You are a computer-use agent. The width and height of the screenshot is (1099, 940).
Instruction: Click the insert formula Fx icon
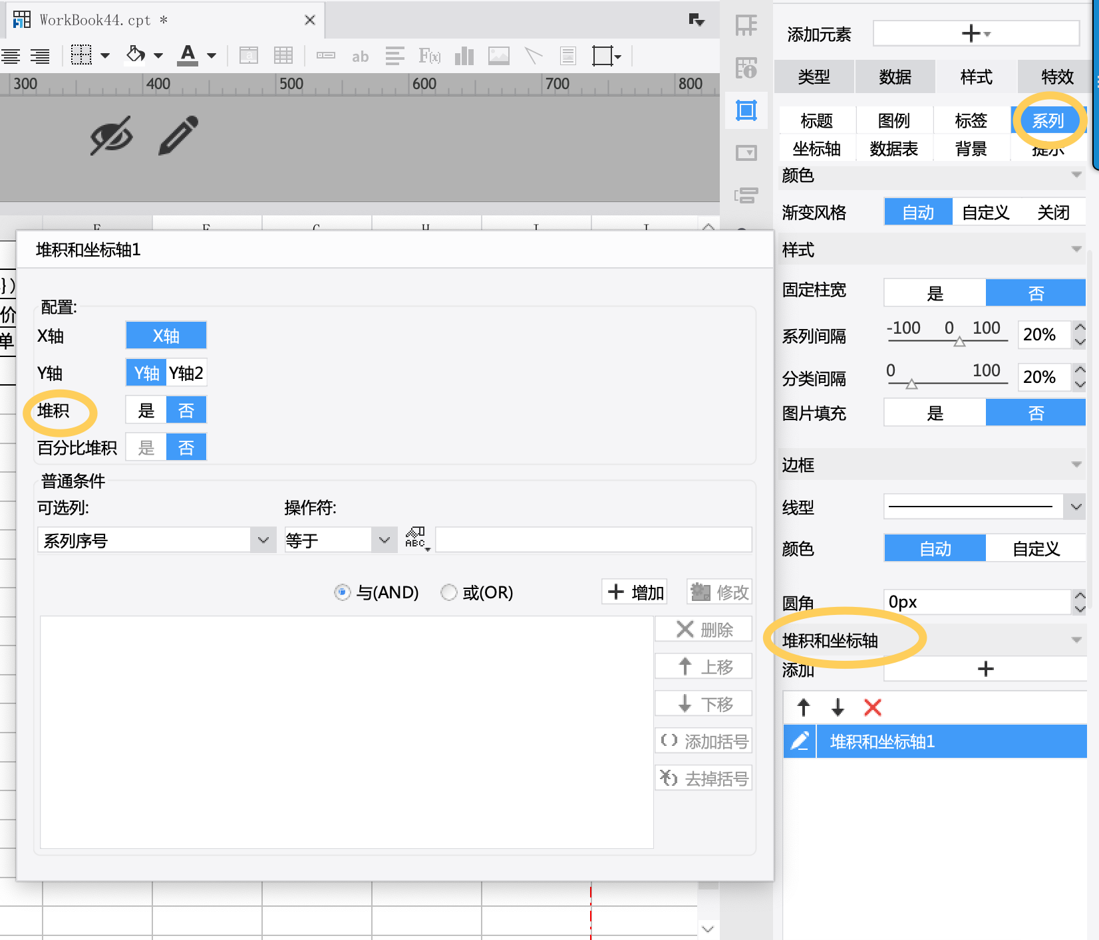click(x=429, y=56)
